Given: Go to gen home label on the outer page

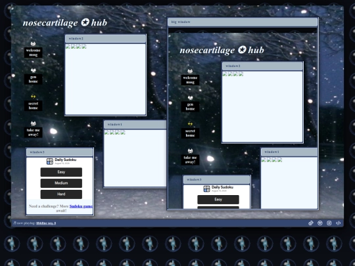Looking at the screenshot, I should [x=34, y=79].
